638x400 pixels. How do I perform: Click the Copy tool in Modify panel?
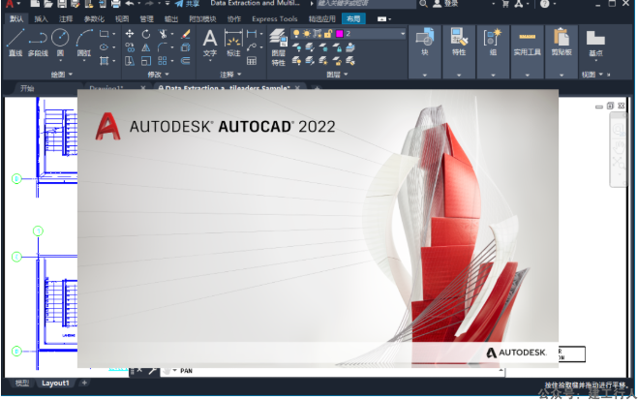pos(130,47)
